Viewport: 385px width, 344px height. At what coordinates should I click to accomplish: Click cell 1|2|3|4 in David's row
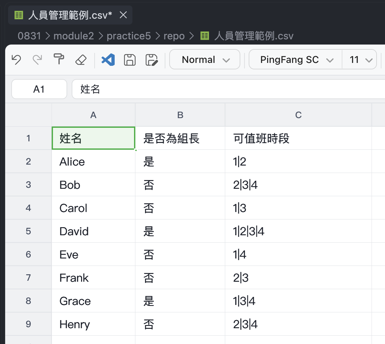(x=298, y=231)
